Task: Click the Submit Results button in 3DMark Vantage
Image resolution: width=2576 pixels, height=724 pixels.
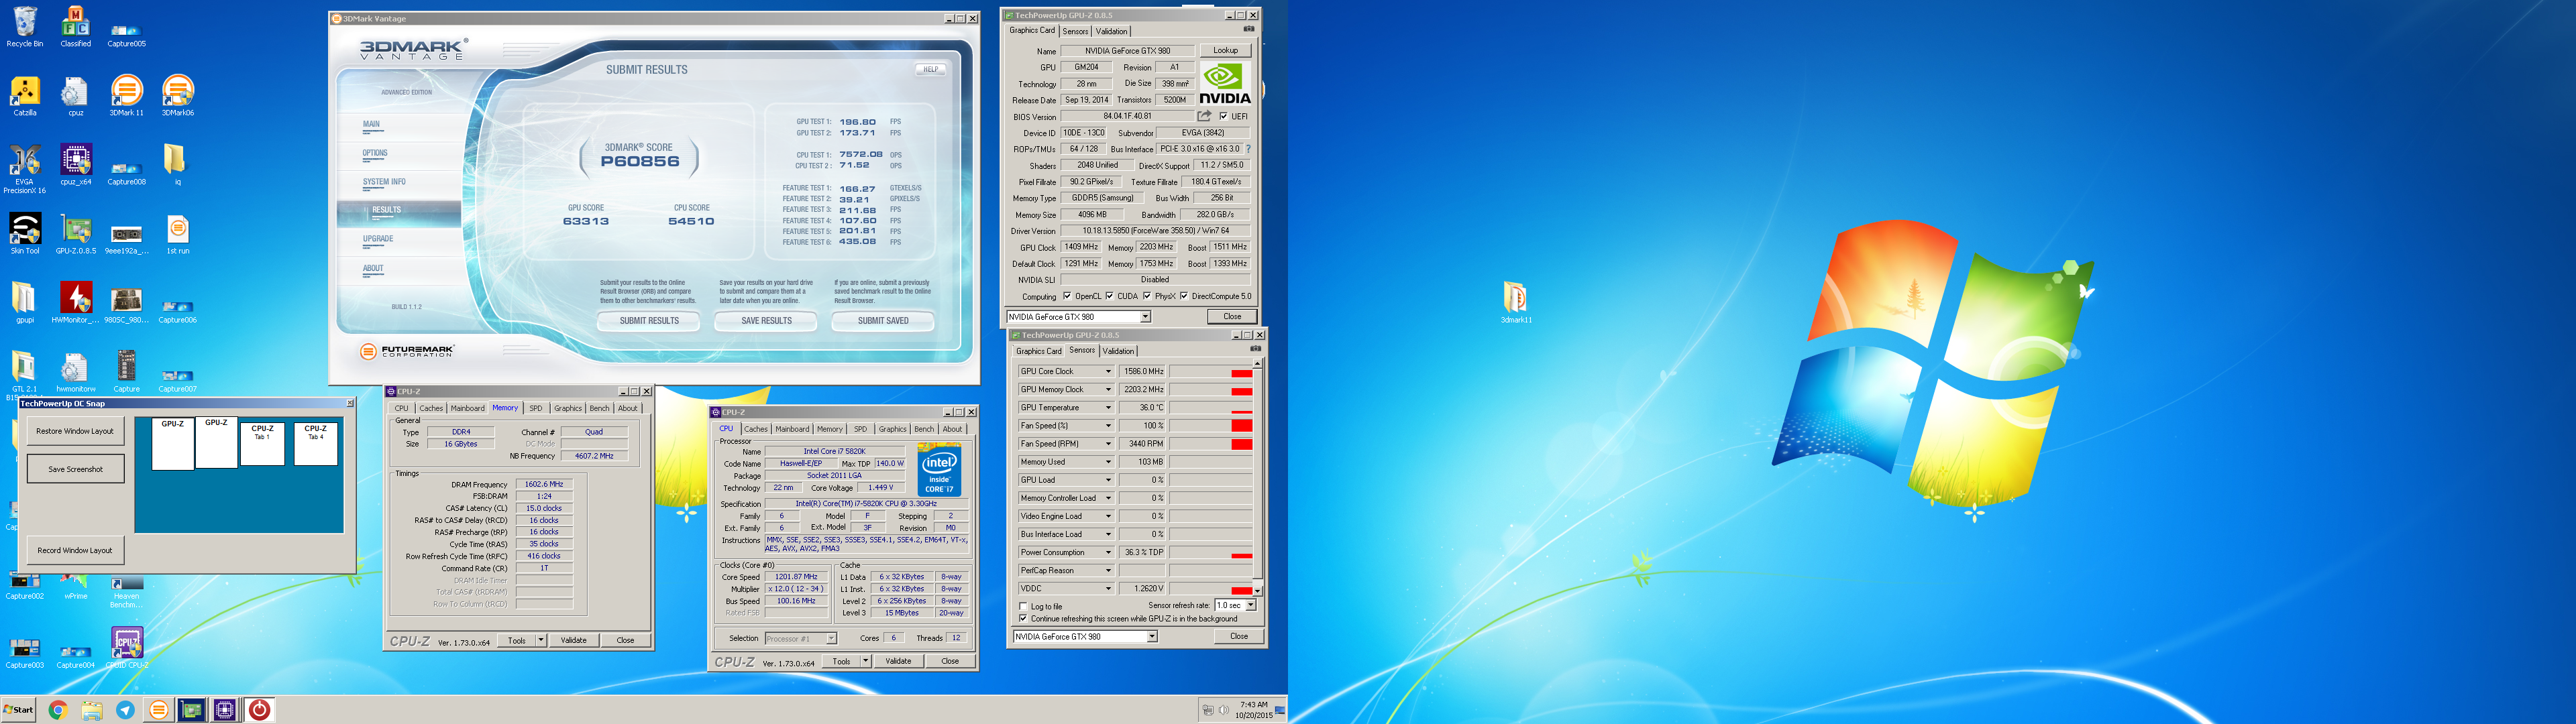Action: (649, 321)
